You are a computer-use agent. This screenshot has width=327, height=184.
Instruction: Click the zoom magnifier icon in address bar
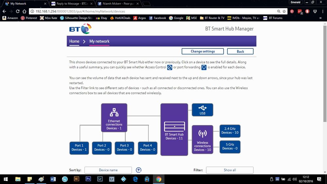tap(279, 11)
